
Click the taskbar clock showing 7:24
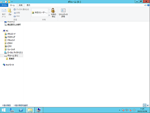142,110
